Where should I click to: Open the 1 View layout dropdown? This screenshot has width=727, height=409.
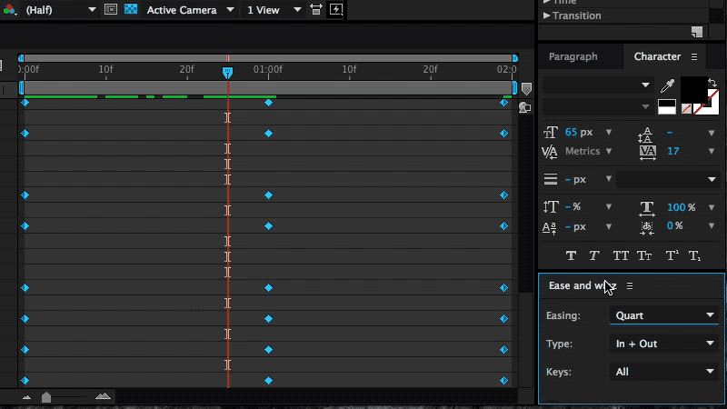pyautogui.click(x=274, y=10)
